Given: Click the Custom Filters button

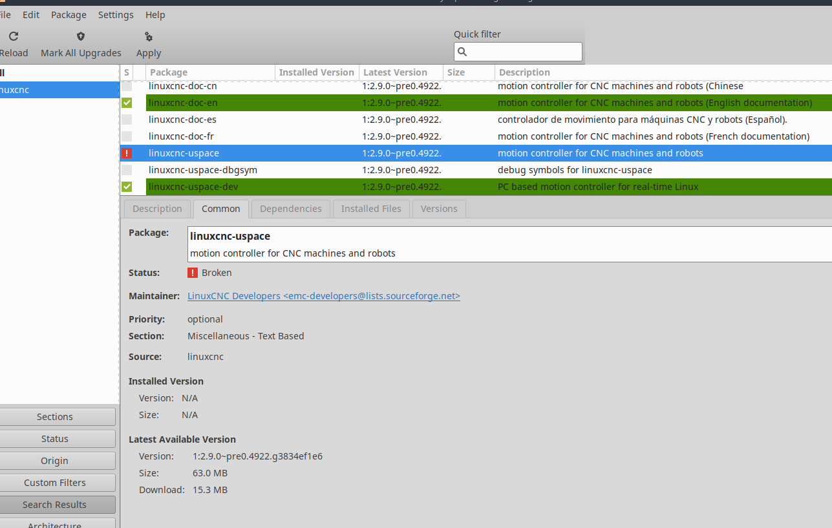Looking at the screenshot, I should tap(55, 483).
